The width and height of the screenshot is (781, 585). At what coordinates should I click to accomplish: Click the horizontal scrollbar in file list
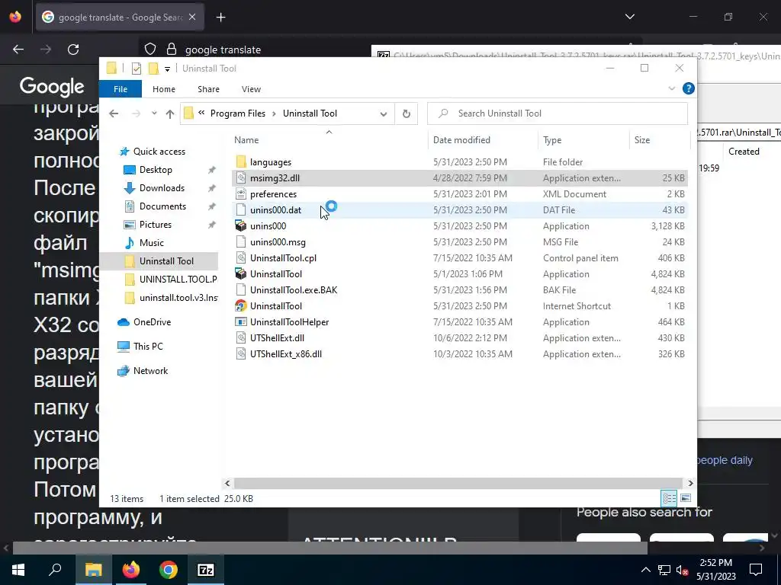pos(458,483)
